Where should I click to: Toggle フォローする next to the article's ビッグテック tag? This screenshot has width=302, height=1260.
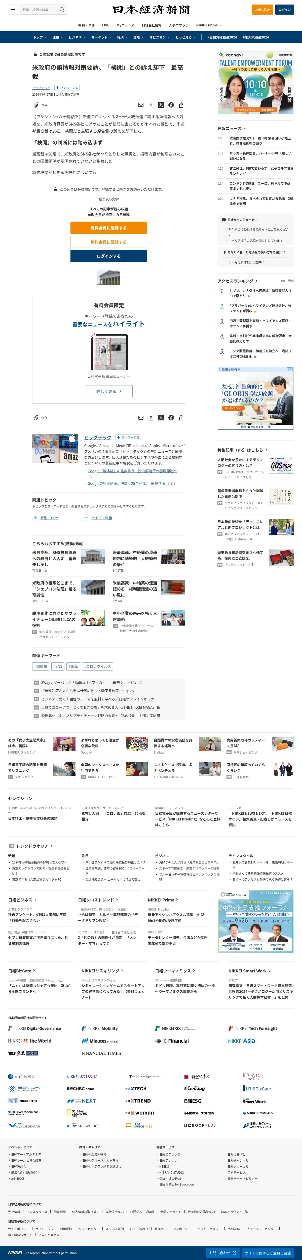[67, 88]
